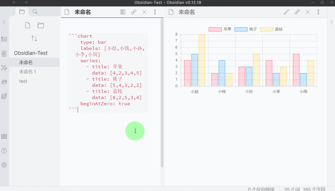The height and width of the screenshot is (191, 335).
Task: Click the Obsidian-Test vault title
Action: click(x=31, y=53)
